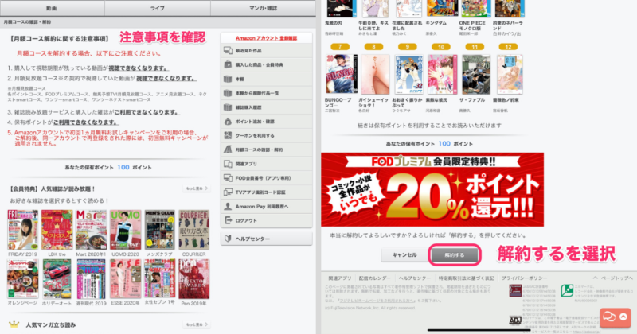Open the 女性セブン 1号 magazine cover

point(160,279)
